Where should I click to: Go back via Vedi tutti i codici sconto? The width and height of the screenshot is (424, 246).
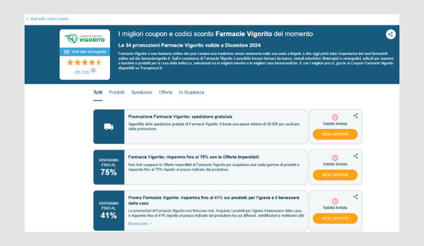point(47,19)
